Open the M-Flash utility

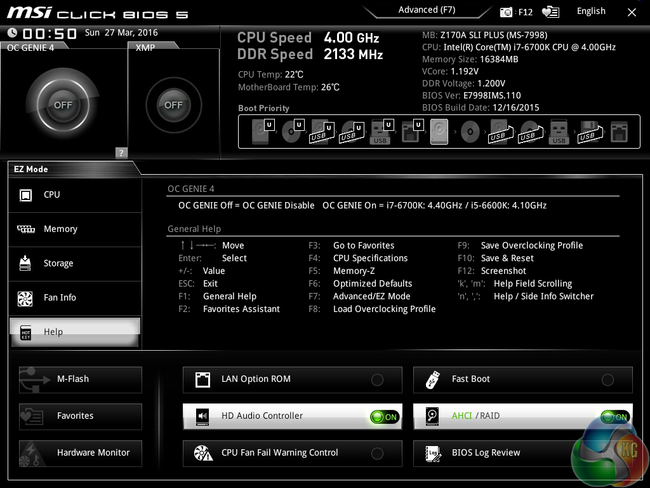81,380
